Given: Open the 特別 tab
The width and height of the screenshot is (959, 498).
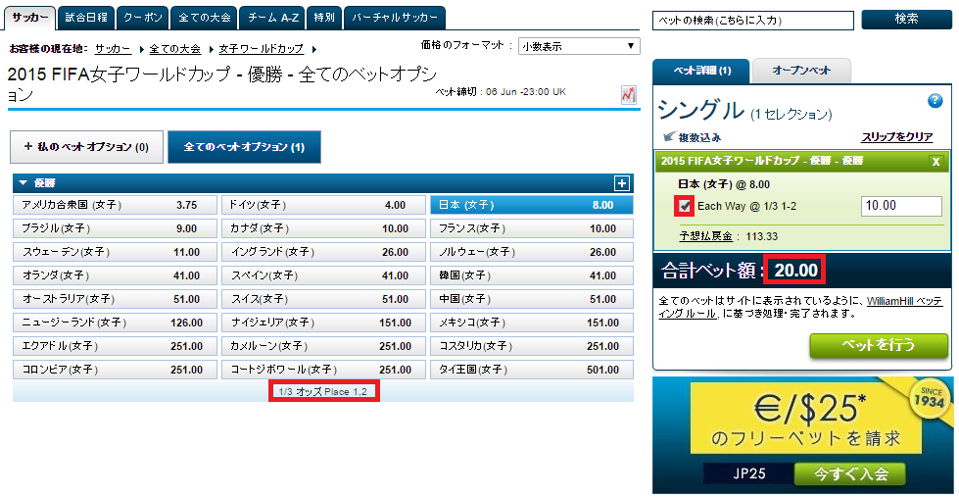Looking at the screenshot, I should click(324, 18).
